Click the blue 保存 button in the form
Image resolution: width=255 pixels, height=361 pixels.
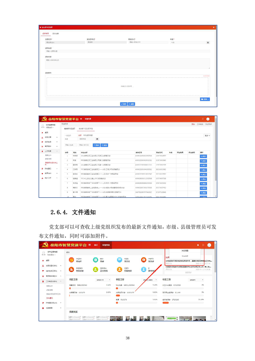coord(123,104)
